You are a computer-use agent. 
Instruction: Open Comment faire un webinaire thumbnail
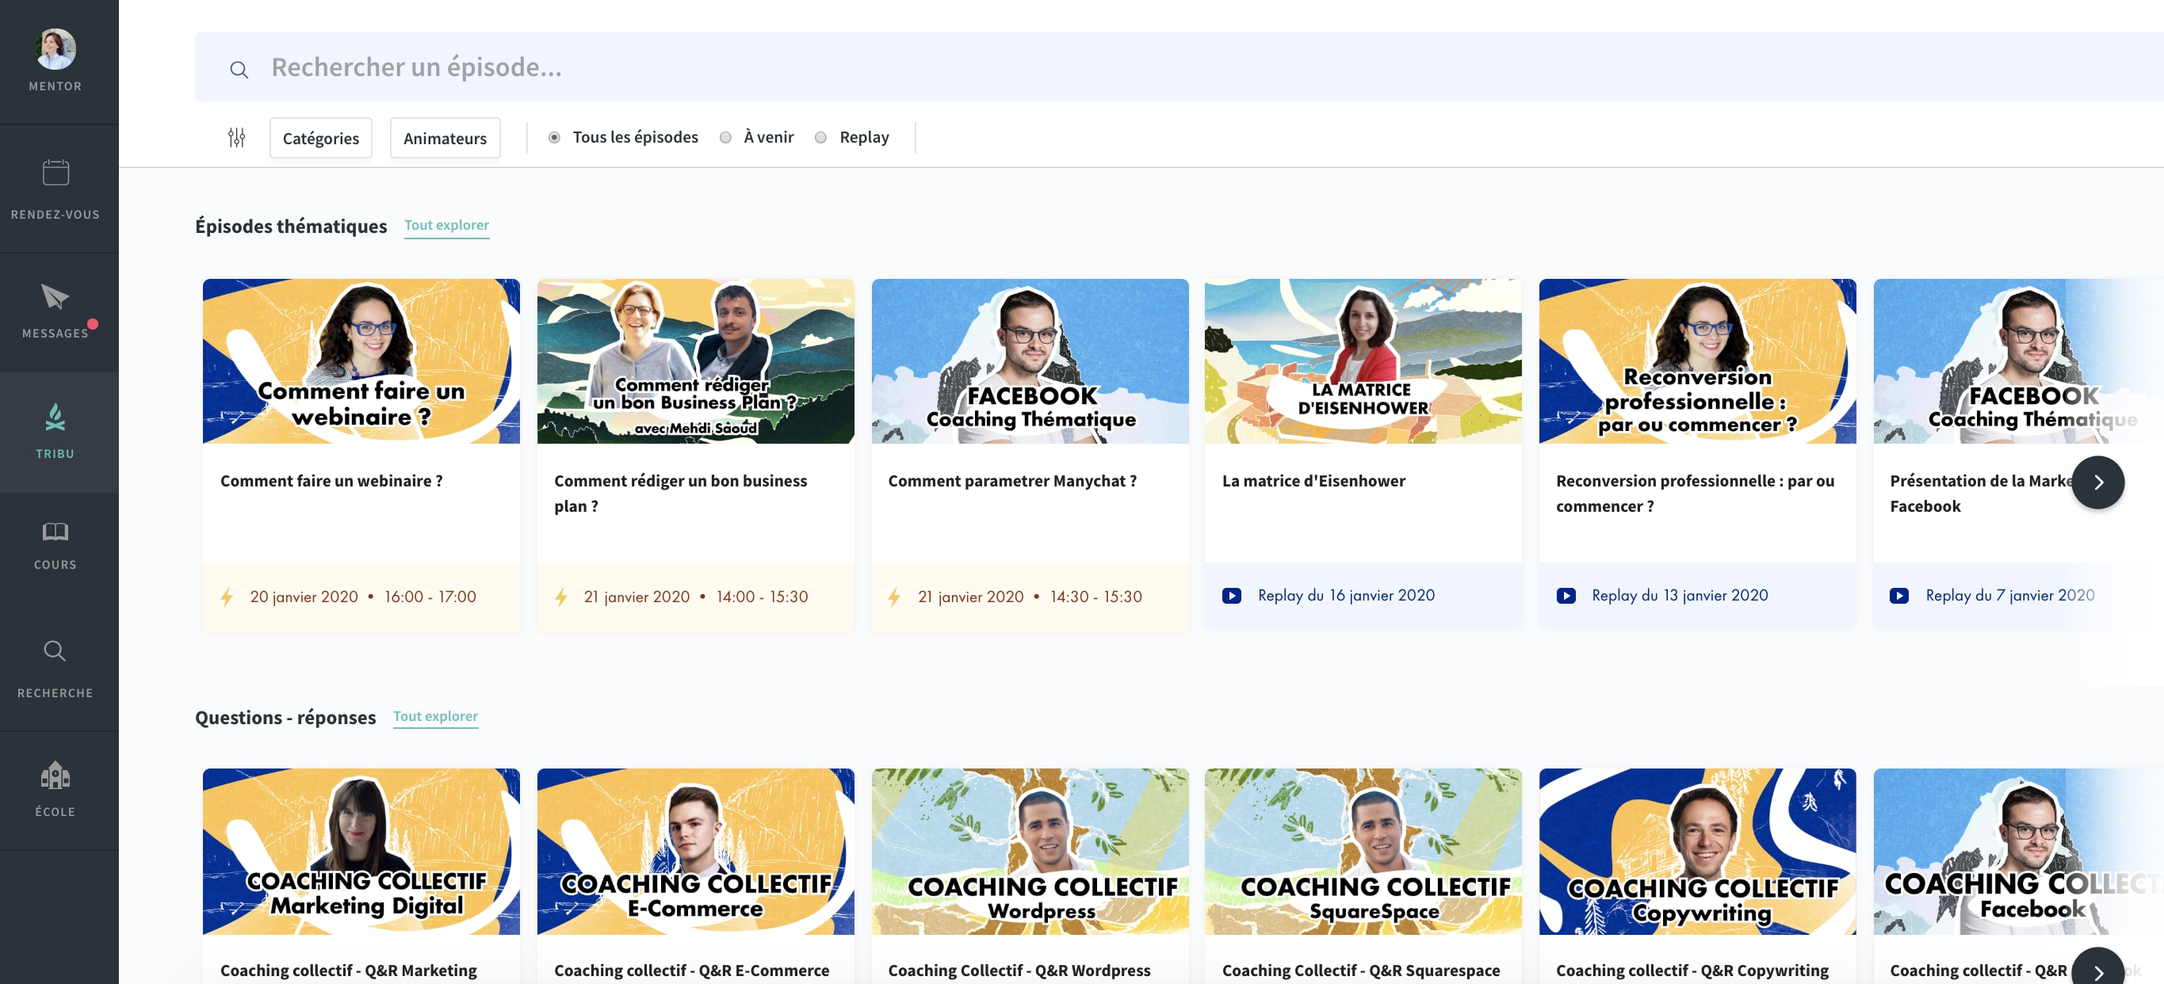[361, 361]
